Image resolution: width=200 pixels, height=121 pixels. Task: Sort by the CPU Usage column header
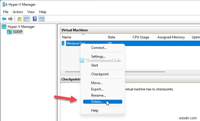coord(143,37)
